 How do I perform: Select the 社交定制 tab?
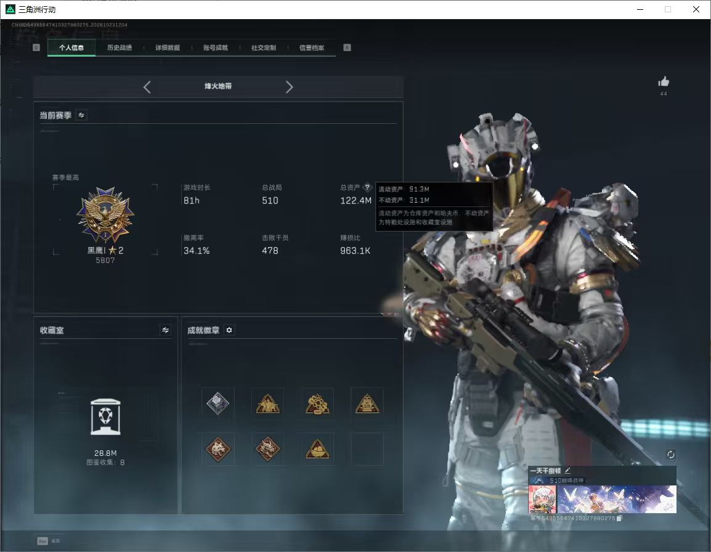click(x=264, y=47)
